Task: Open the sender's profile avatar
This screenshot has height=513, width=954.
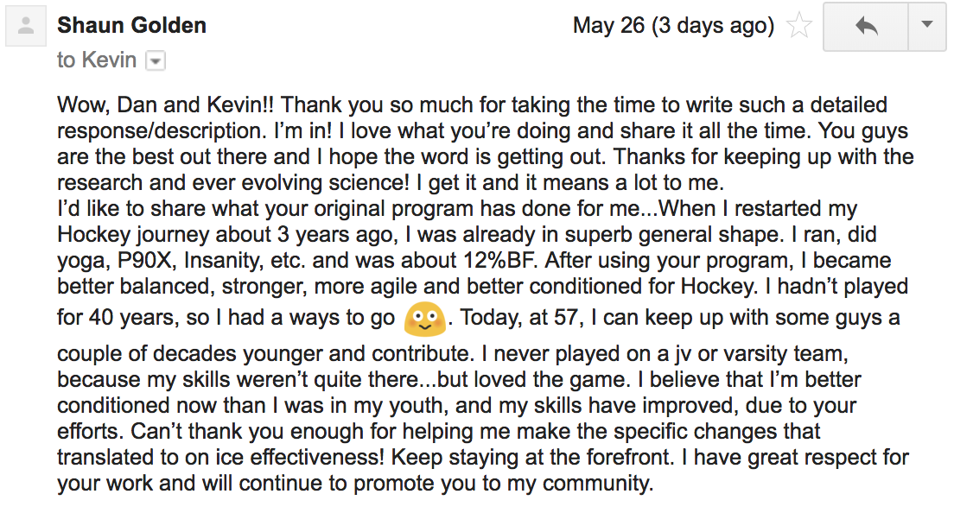Action: coord(26,26)
